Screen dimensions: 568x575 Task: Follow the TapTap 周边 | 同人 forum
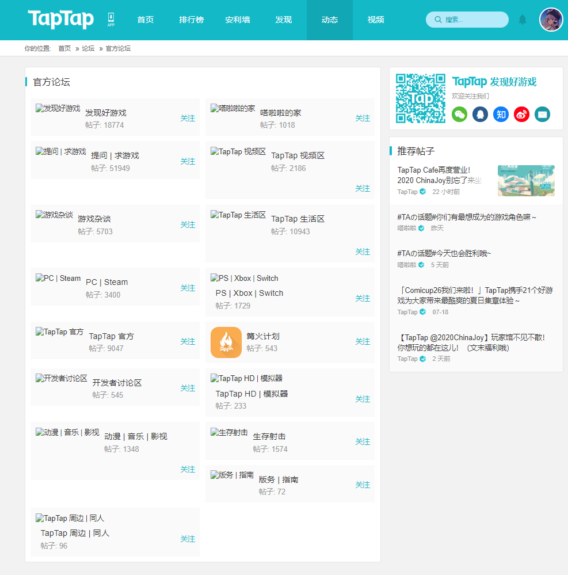(188, 539)
